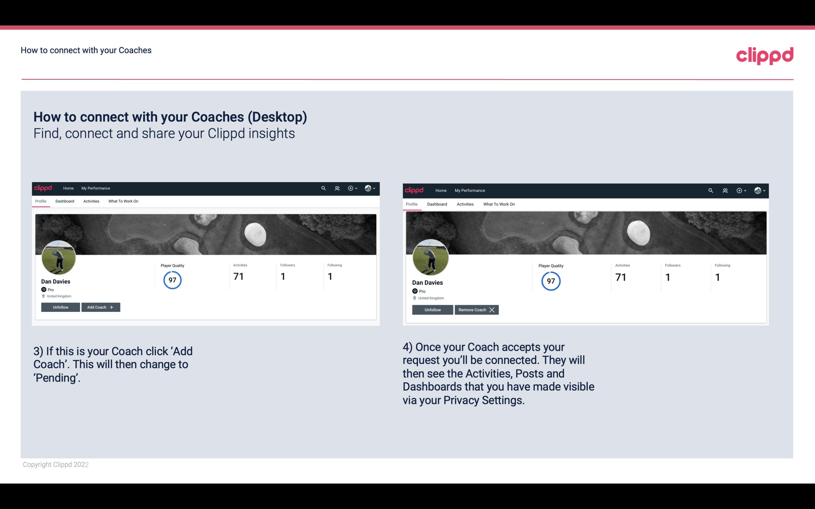Image resolution: width=815 pixels, height=509 pixels.
Task: Select 'What To Work On' tab in first panel
Action: point(122,201)
